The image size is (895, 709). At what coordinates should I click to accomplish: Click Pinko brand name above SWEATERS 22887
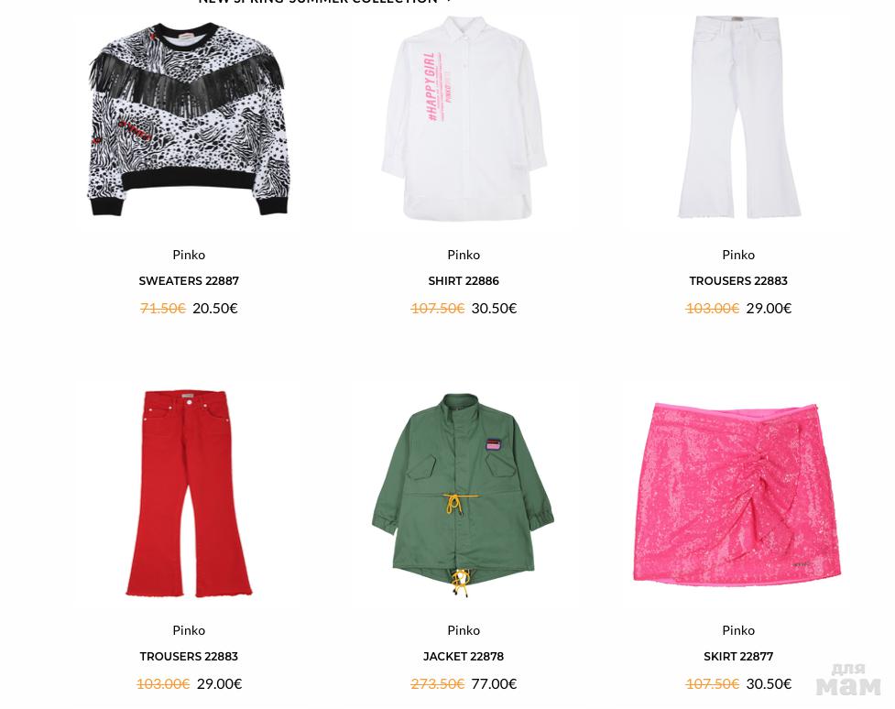pos(189,255)
